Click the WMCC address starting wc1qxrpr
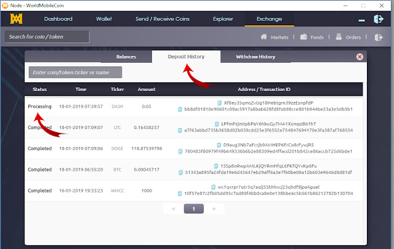Screen dimensions: 394x249 268,187
